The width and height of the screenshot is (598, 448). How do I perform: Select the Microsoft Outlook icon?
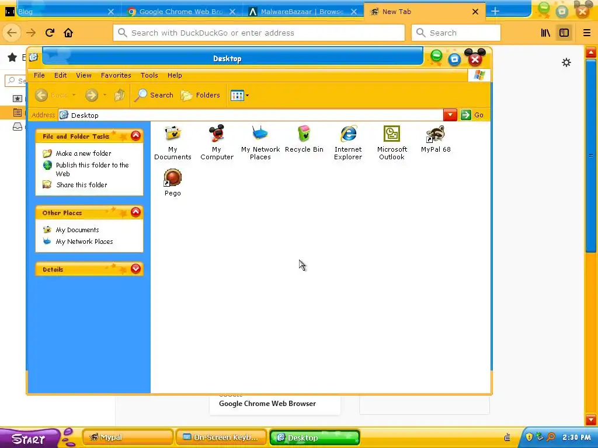point(392,142)
